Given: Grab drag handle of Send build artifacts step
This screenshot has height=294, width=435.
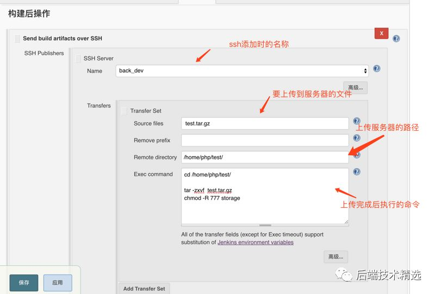Looking at the screenshot, I should point(17,39).
